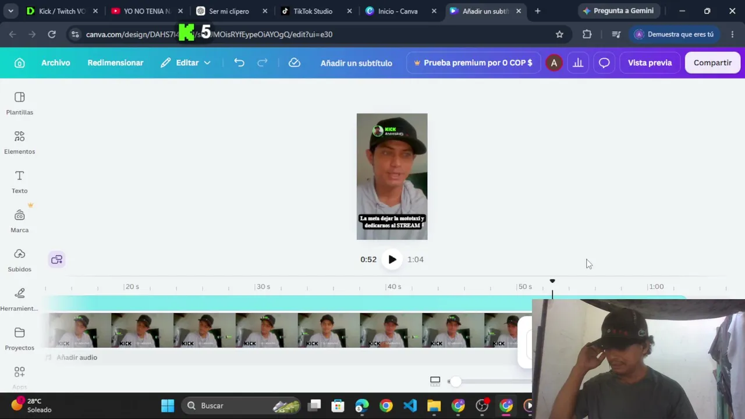
Task: Click the Pregunta a Gemini button
Action: tap(618, 11)
